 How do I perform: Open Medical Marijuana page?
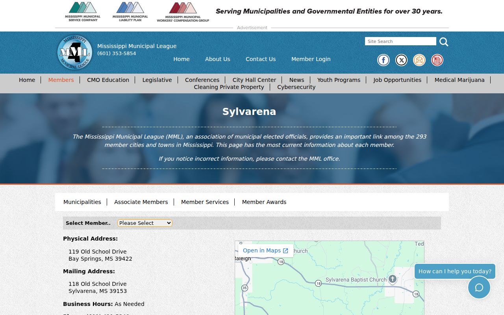(x=460, y=80)
